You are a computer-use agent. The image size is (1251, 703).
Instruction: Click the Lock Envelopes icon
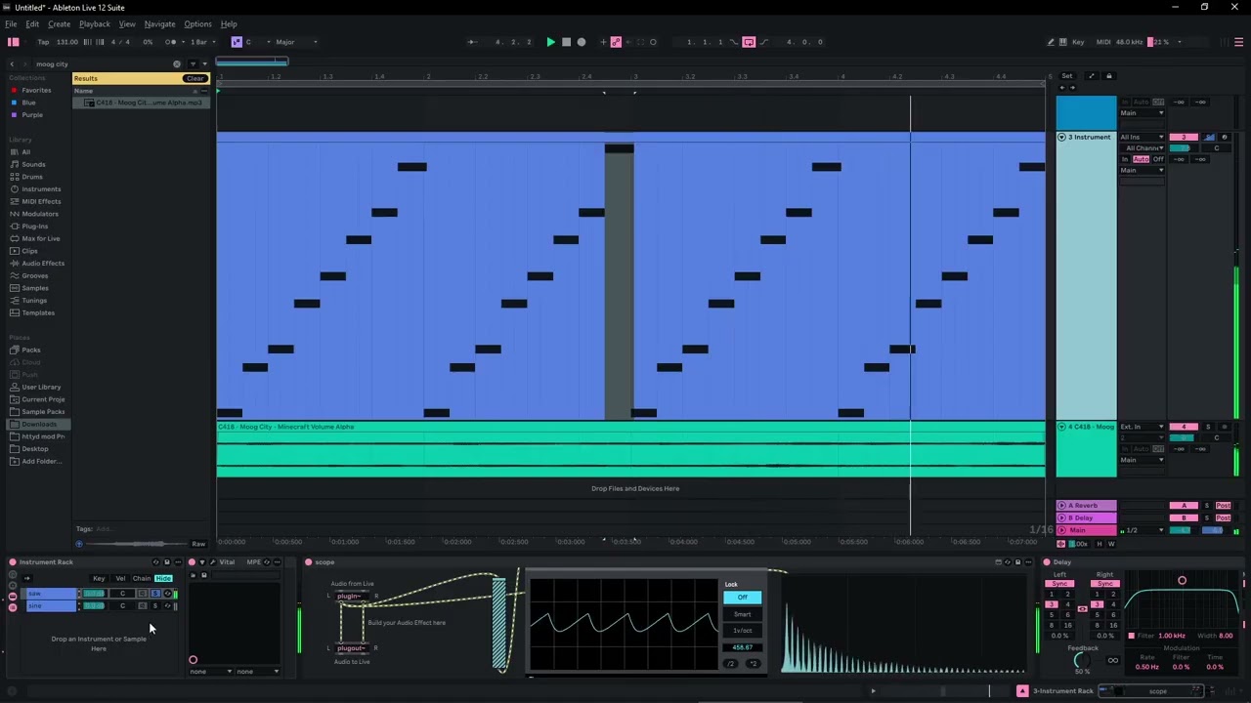[1108, 76]
